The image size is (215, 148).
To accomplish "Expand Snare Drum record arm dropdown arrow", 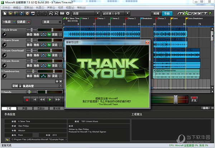I will (60, 45).
